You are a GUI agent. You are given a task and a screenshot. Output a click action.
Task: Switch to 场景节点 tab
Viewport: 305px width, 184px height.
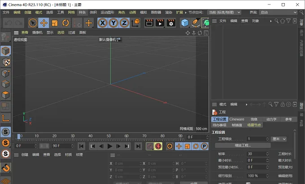(254, 125)
